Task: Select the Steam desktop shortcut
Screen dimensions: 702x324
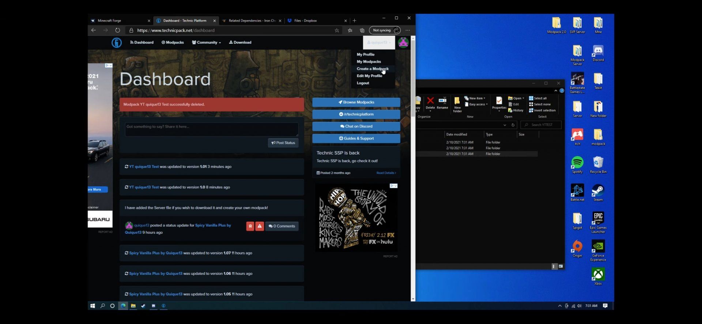Action: (598, 193)
